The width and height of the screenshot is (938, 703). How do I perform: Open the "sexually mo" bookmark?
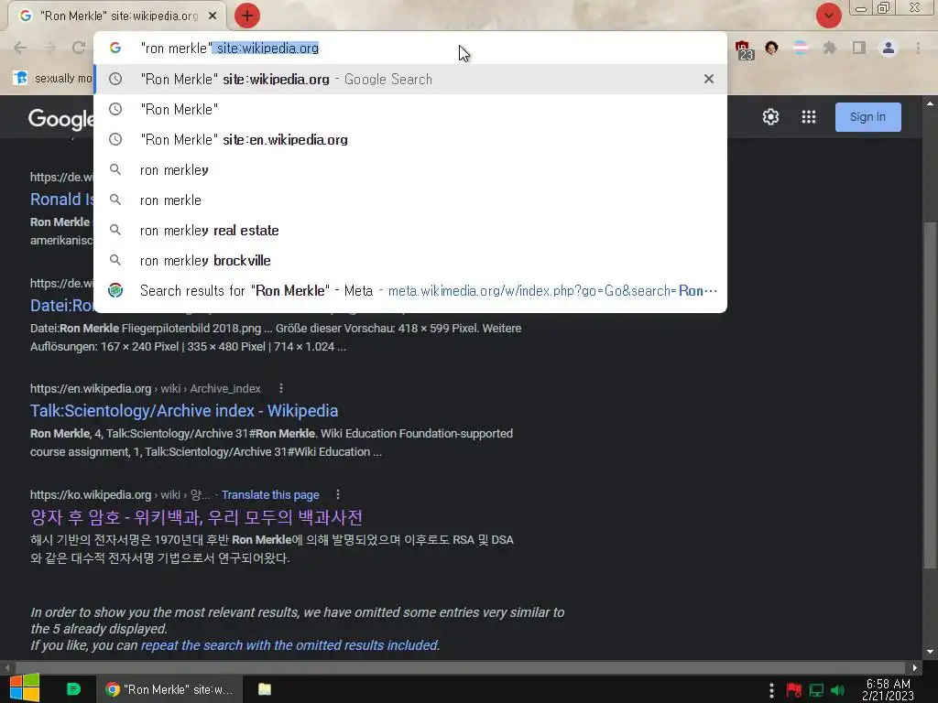[x=52, y=79]
